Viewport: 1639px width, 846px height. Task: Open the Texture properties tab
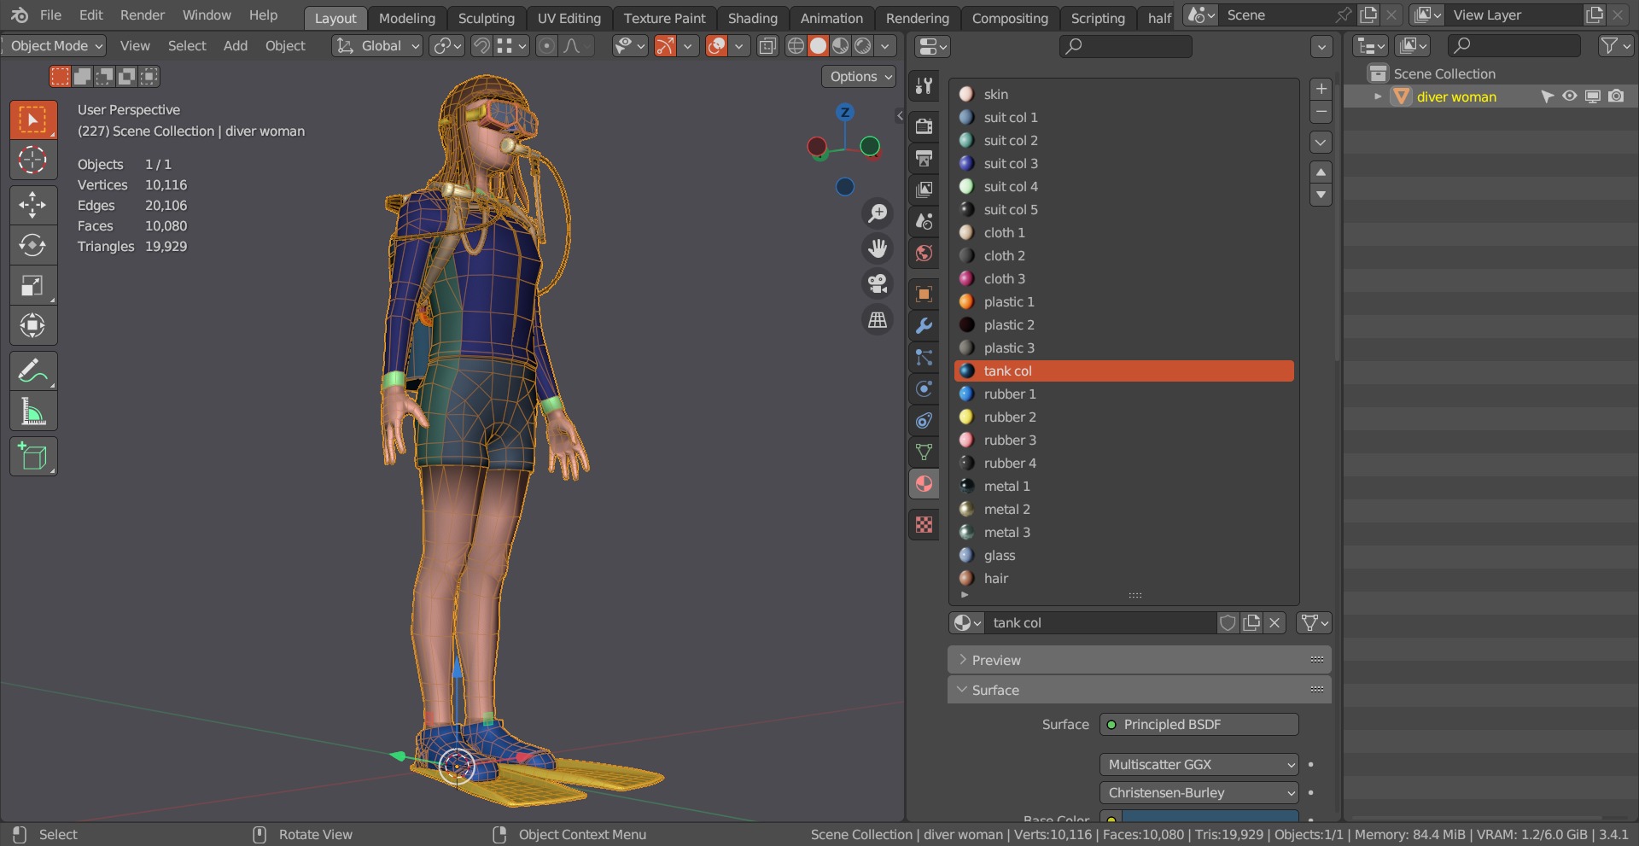(924, 524)
